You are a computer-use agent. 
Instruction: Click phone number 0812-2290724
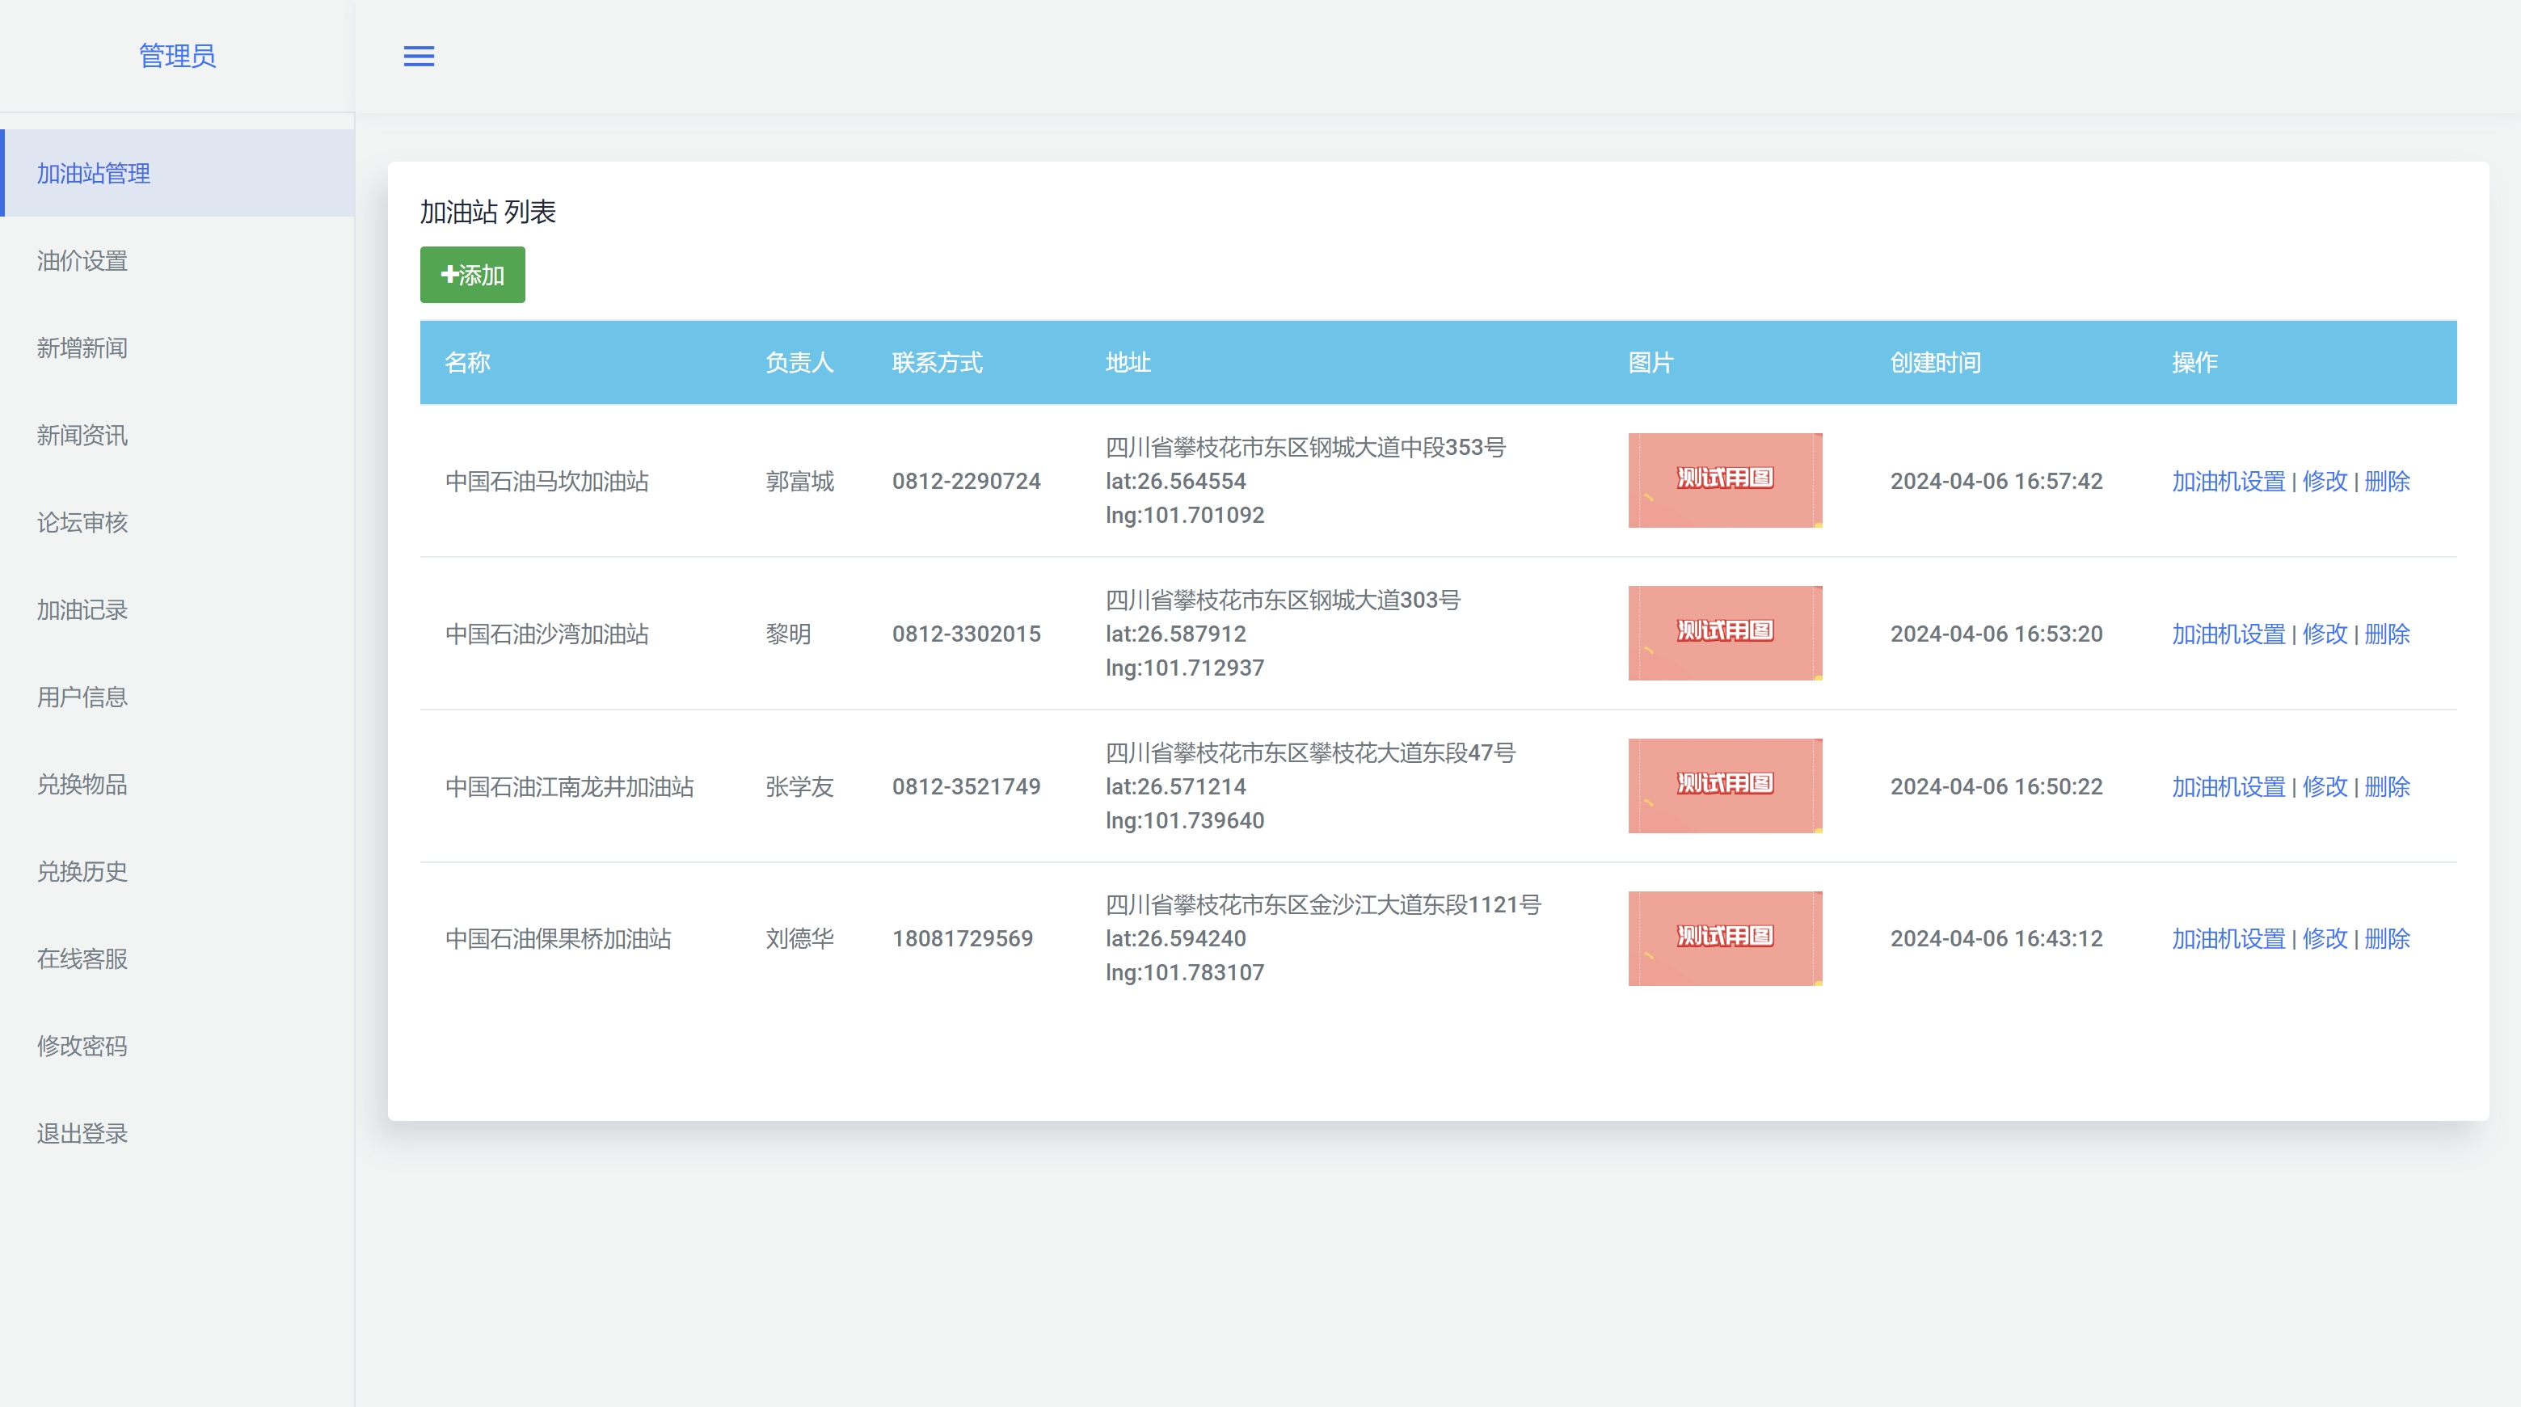coord(966,482)
